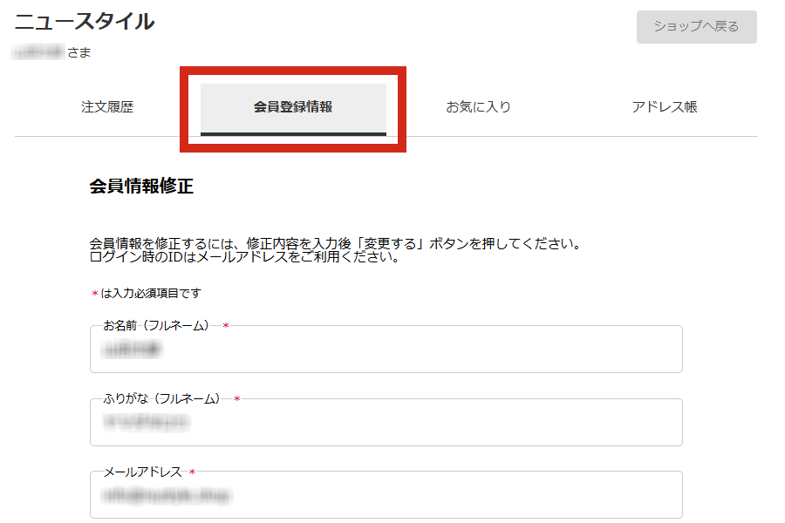Click the ショップへ戻る button
The width and height of the screenshot is (785, 523).
click(696, 27)
